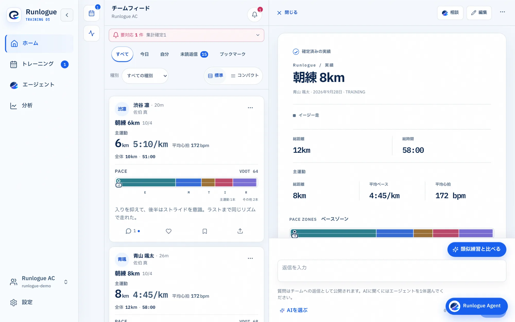Select the 未読返信 feed tab
This screenshot has height=322, width=515.
194,54
